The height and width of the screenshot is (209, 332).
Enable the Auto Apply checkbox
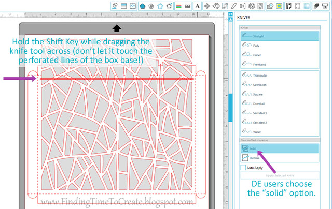click(x=243, y=167)
